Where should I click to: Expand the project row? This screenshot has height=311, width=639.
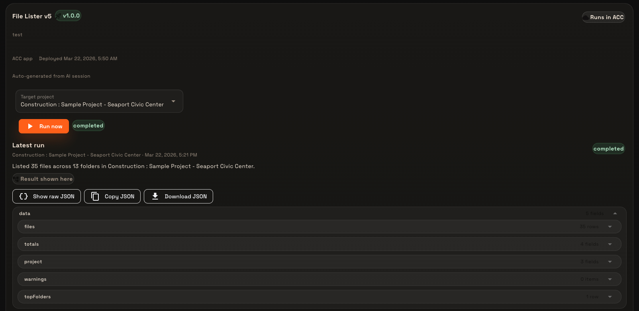pyautogui.click(x=319, y=262)
